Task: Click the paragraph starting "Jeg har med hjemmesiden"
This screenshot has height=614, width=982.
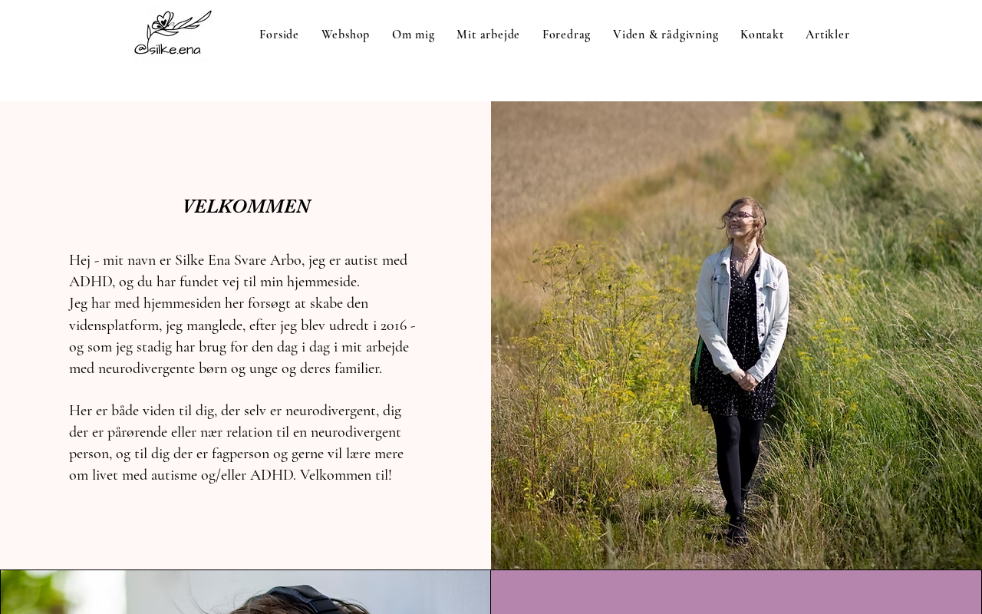Action: 242,335
